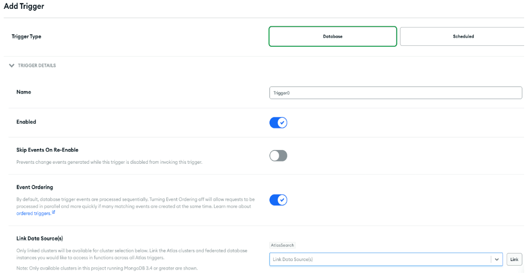Image resolution: width=526 pixels, height=273 pixels.
Task: Click the Name field label
Action: point(24,92)
